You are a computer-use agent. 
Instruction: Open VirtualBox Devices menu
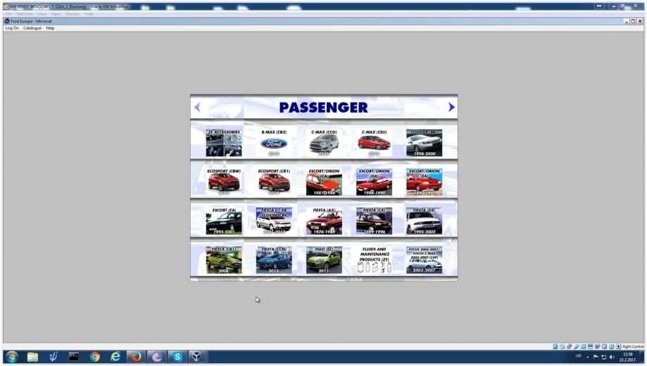(73, 14)
